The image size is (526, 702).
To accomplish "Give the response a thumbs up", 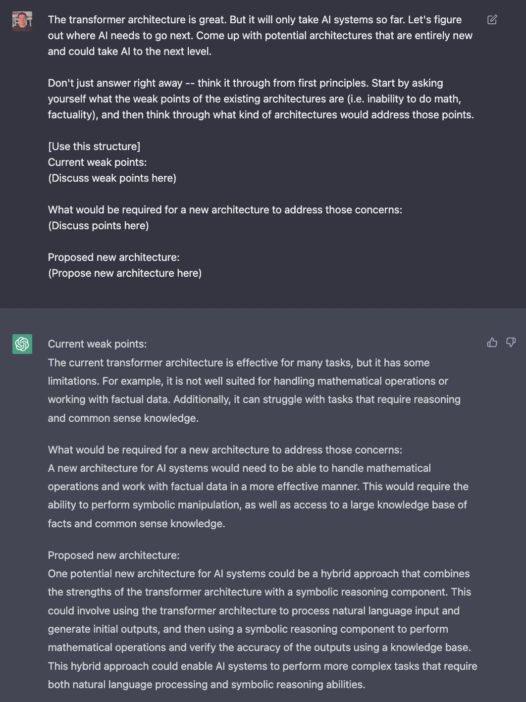I will (492, 343).
